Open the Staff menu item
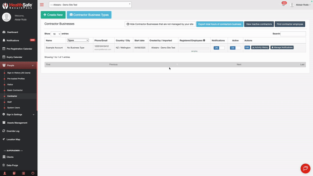 pos(10,102)
